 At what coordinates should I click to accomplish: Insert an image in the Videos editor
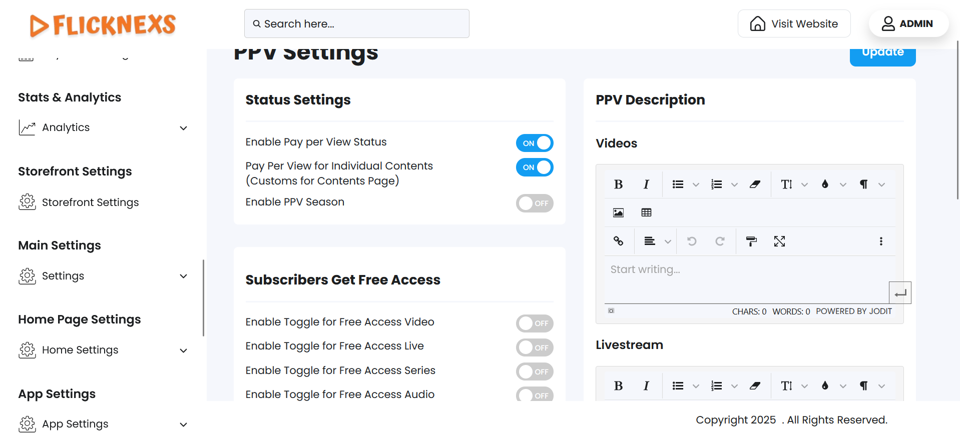point(618,213)
